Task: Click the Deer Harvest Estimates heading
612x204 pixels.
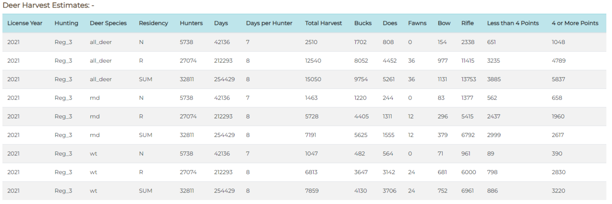Action: pyautogui.click(x=48, y=6)
